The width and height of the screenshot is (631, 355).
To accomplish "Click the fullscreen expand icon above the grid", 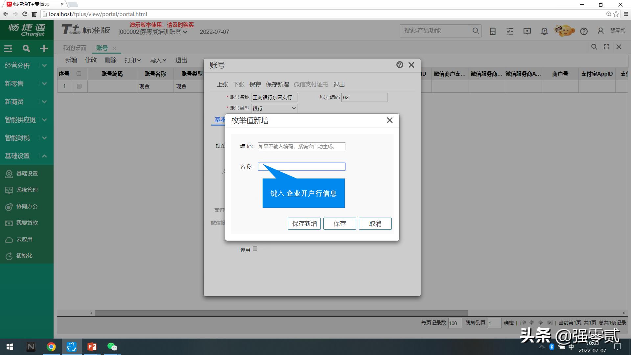I will (x=606, y=47).
